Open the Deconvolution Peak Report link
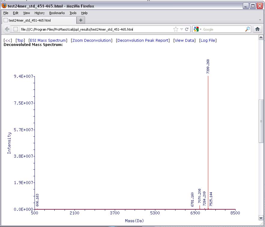The height and width of the screenshot is (227, 265). (143, 40)
